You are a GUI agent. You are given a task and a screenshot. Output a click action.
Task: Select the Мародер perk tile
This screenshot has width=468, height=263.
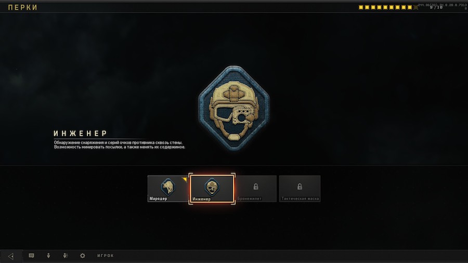pyautogui.click(x=168, y=189)
